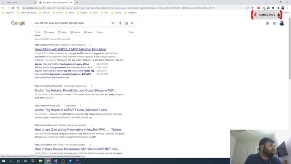Open the red adblock extension icon
The height and width of the screenshot is (164, 291).
(x=259, y=8)
